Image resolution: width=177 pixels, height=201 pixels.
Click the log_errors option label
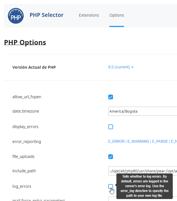point(22,186)
